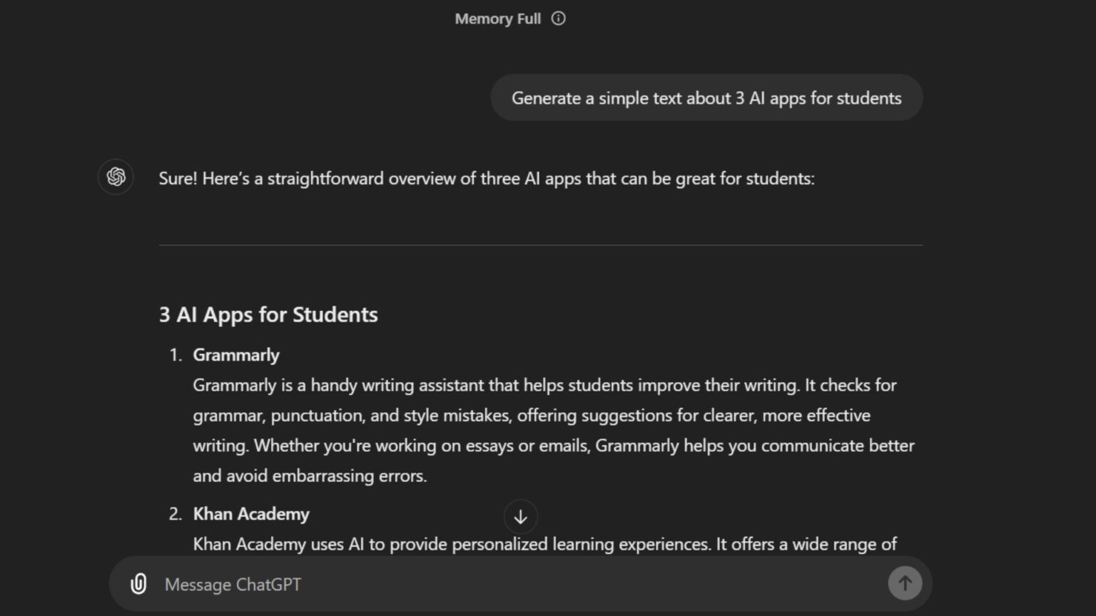Image resolution: width=1096 pixels, height=616 pixels.
Task: Click the bold Khan Academy list title
Action: click(251, 513)
